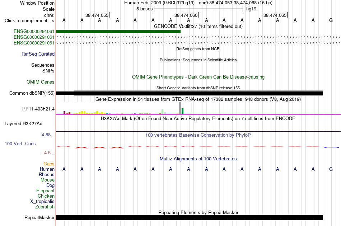The image size is (341, 226).
Task: Open 'Short Genetic Variants from dbSNP release 155'
Action: pos(198,88)
